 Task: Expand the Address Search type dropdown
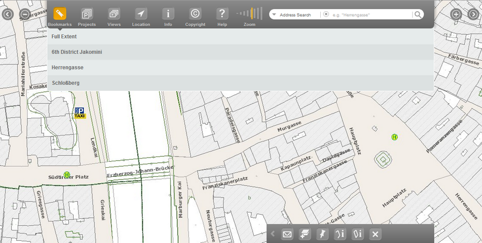tap(274, 15)
